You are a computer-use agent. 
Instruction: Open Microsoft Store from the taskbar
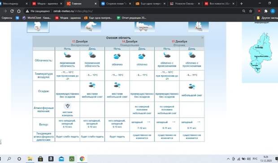[x=40, y=159]
